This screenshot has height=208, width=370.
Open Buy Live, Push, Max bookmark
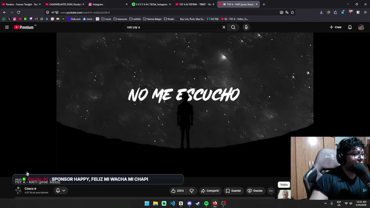(190, 19)
